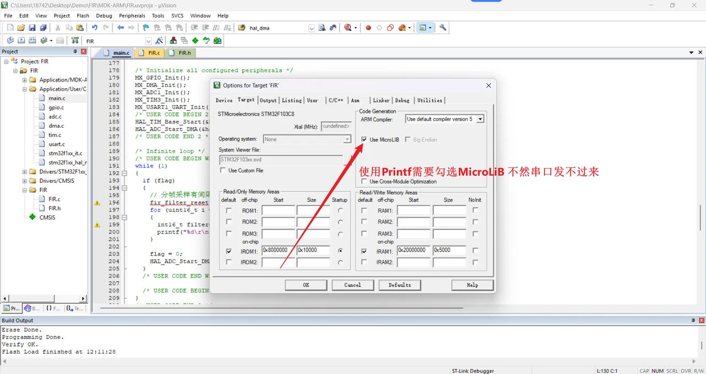
Task: Uncheck the IROM1 default checkbox
Action: (x=229, y=251)
